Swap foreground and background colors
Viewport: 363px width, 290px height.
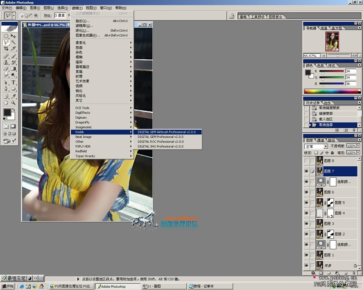point(14,110)
